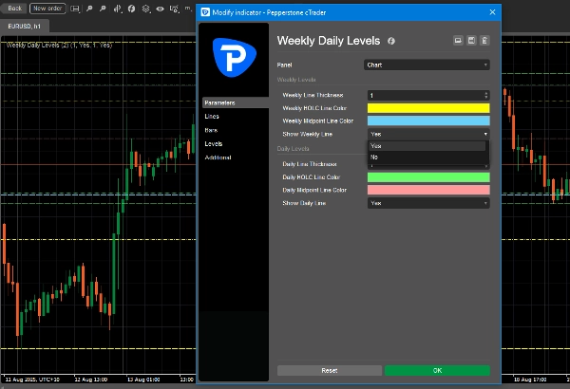Open the Panel dropdown showing Chart
This screenshot has width=570, height=389.
tap(427, 65)
